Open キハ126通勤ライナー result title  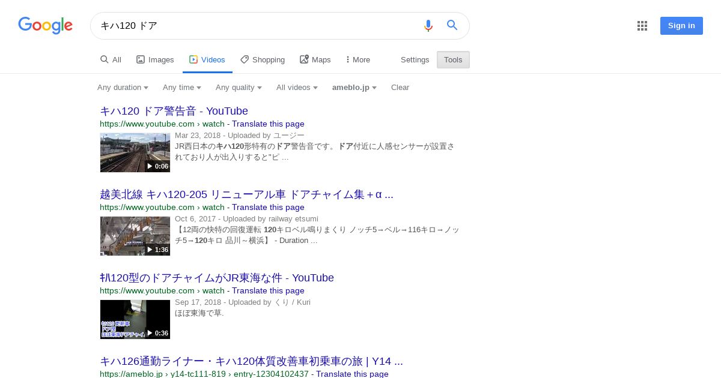[251, 361]
